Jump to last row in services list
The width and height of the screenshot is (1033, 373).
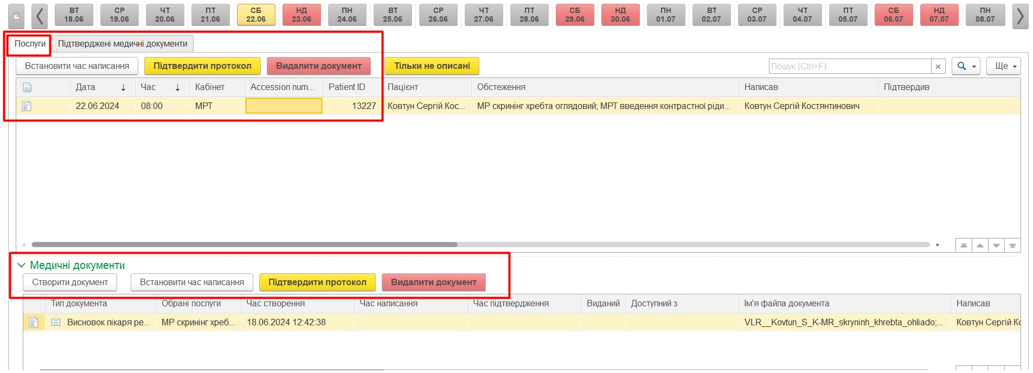click(1012, 246)
